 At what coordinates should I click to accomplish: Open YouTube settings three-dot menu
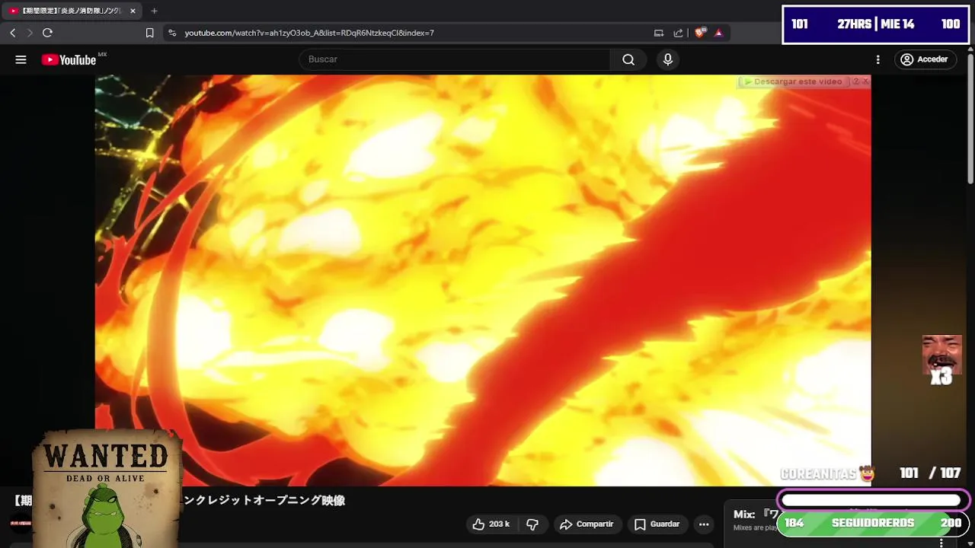coord(877,59)
